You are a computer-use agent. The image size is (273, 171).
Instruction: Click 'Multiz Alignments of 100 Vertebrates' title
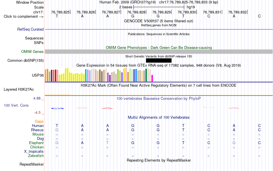tap(159, 117)
